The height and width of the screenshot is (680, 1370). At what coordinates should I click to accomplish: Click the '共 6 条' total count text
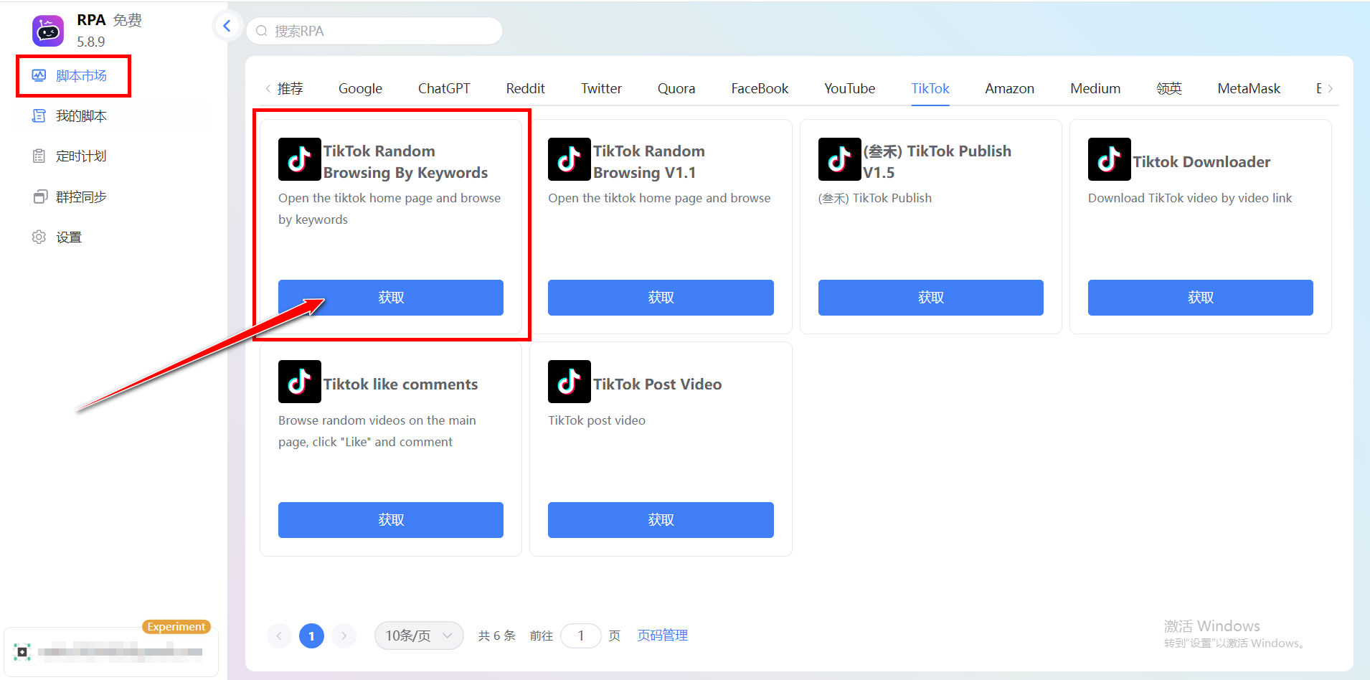pyautogui.click(x=497, y=636)
